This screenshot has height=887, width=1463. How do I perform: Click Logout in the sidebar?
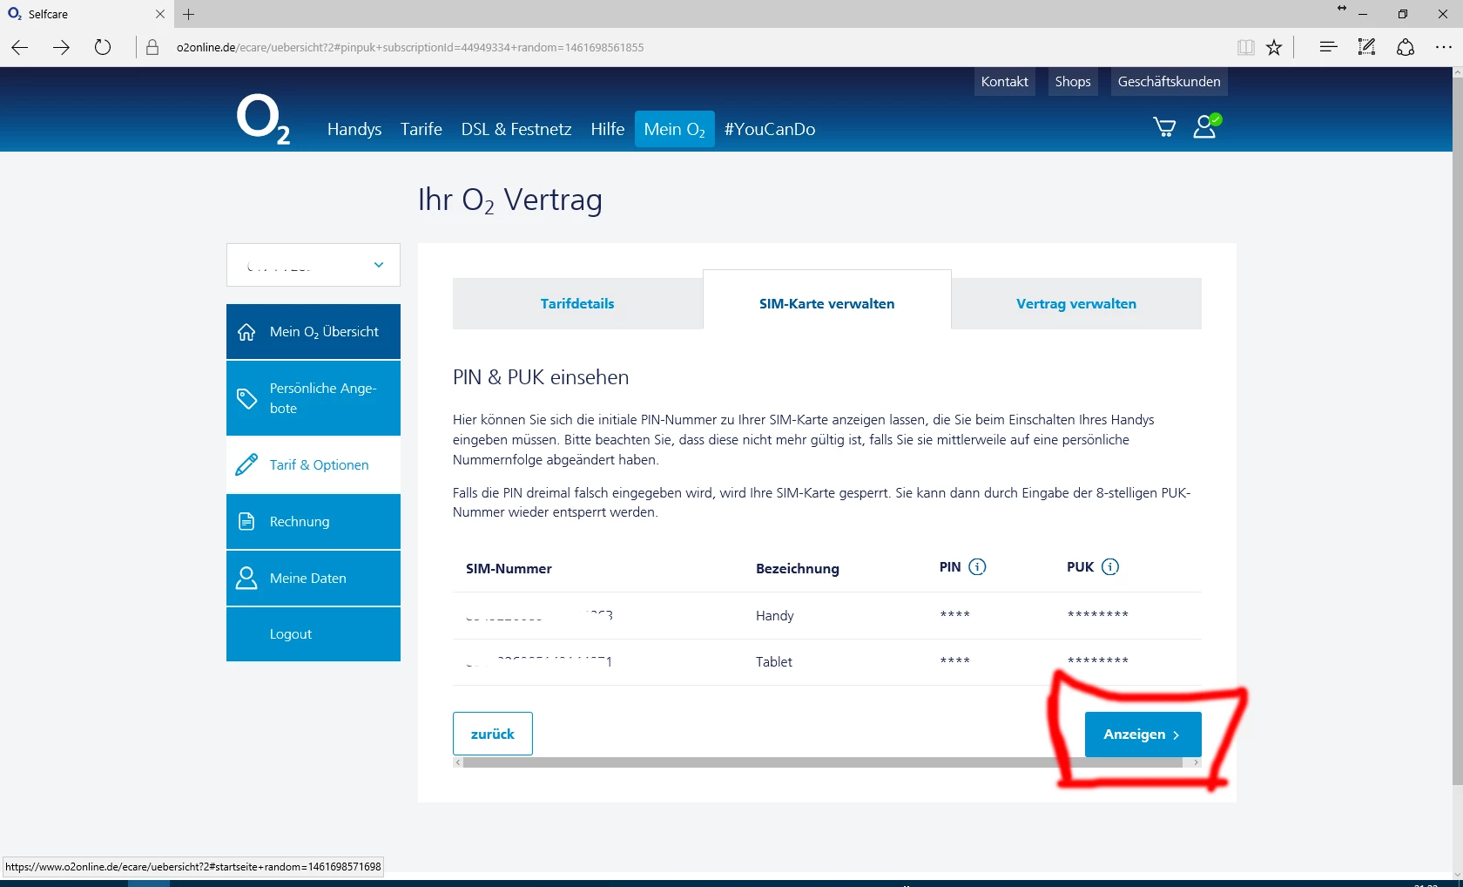pyautogui.click(x=313, y=634)
